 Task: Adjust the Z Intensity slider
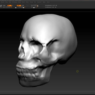tap(22, 7)
